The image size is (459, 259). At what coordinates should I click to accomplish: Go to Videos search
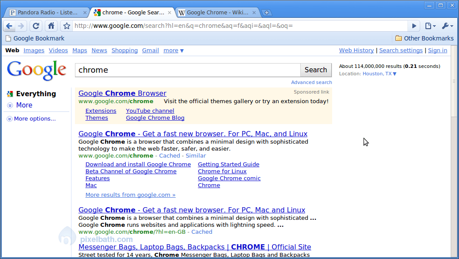[x=58, y=50]
